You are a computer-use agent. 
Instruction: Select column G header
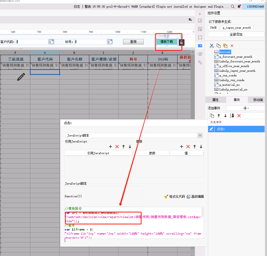(x=45, y=52)
